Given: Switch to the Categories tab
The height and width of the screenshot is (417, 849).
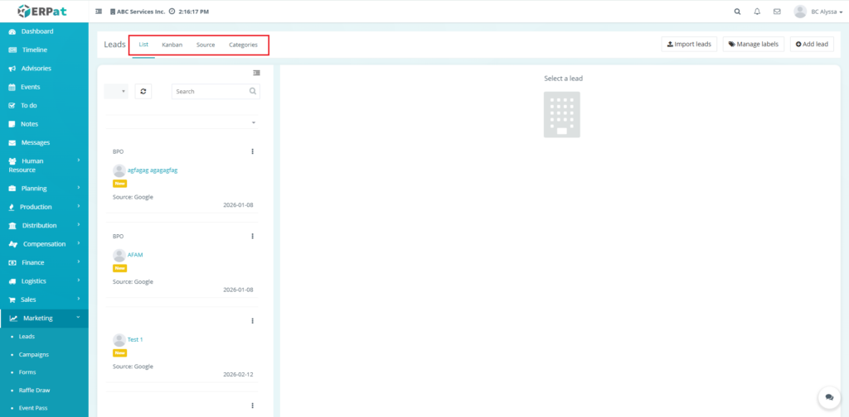Looking at the screenshot, I should [243, 45].
